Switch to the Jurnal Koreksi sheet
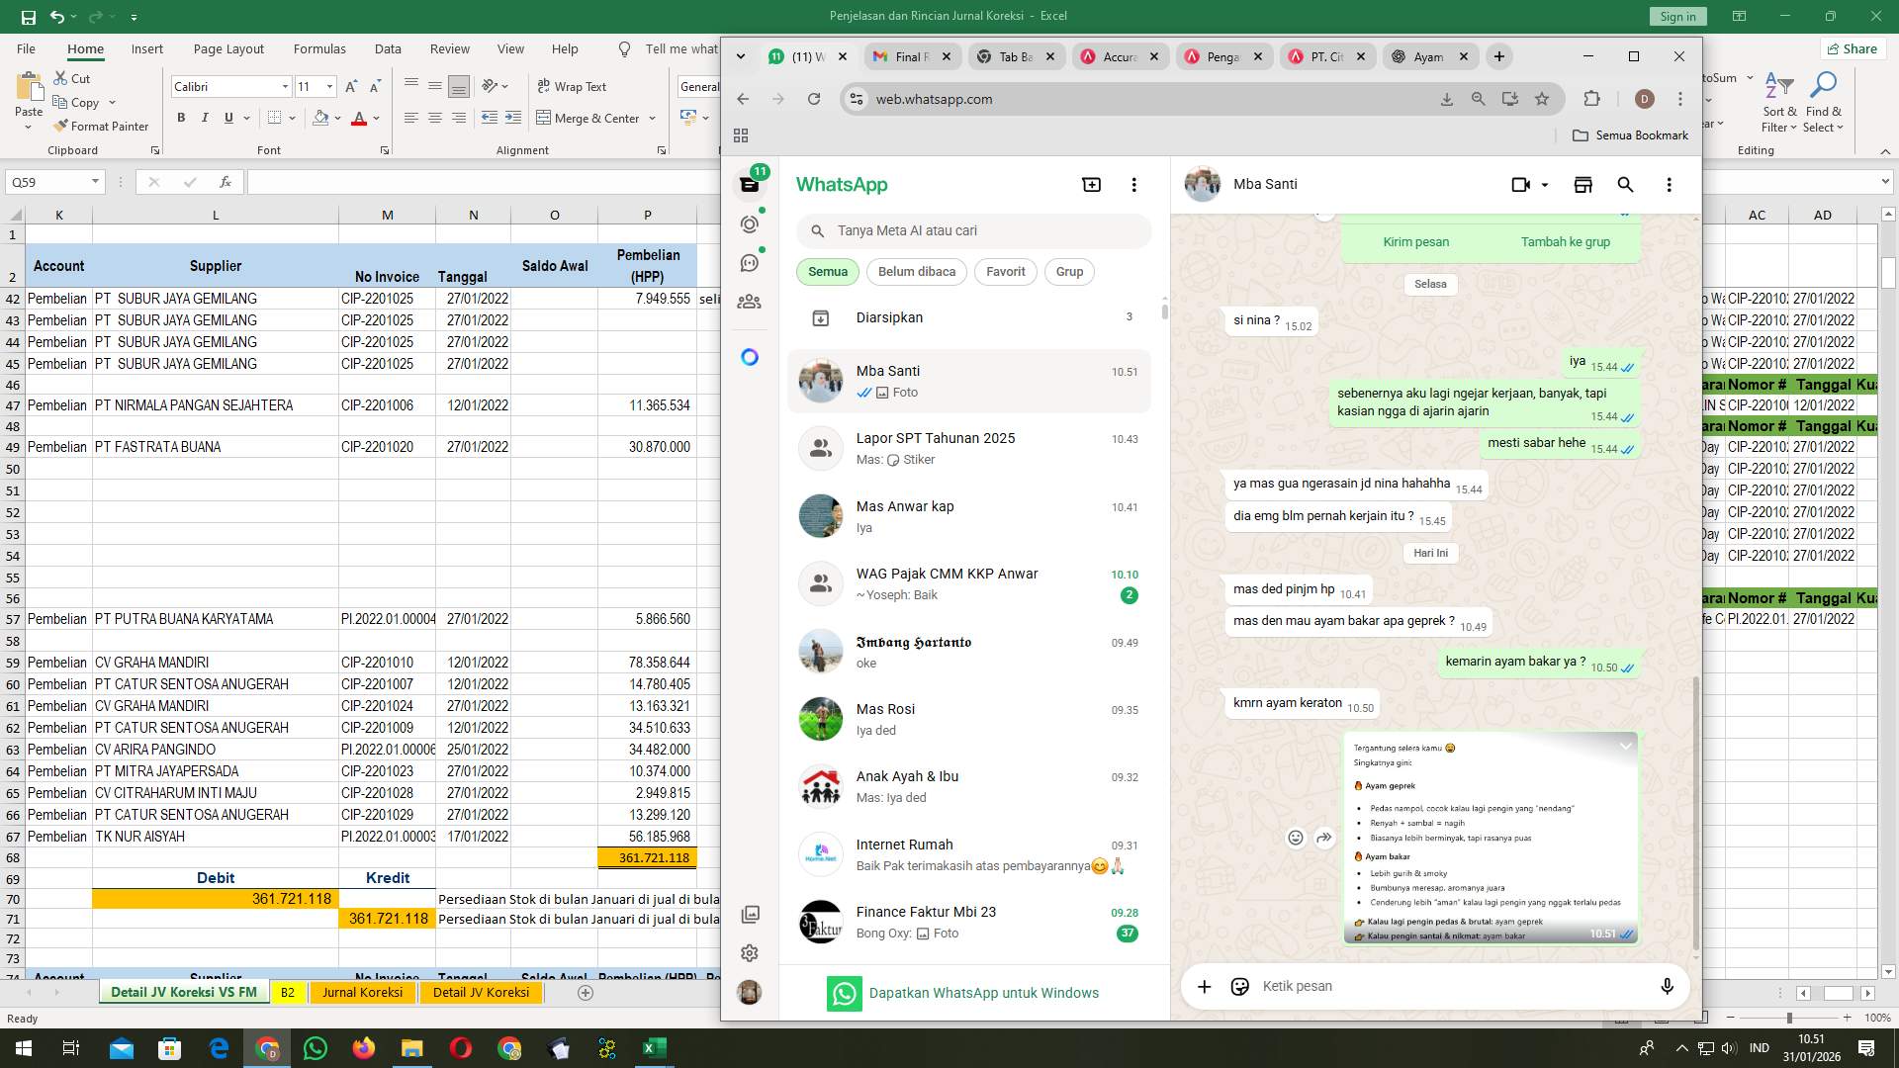1899x1068 pixels. [x=362, y=991]
